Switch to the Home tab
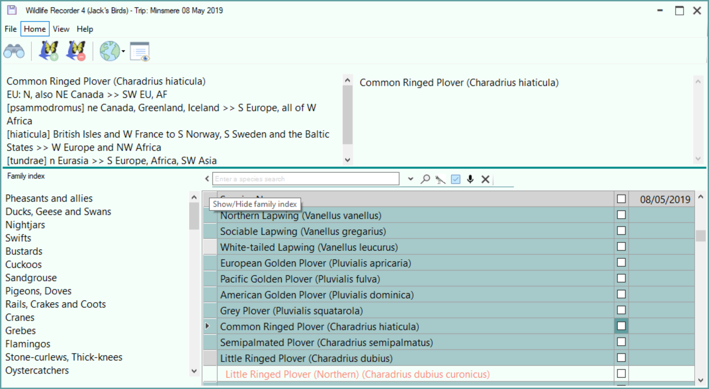Screen dimensions: 709x389 click(35, 29)
